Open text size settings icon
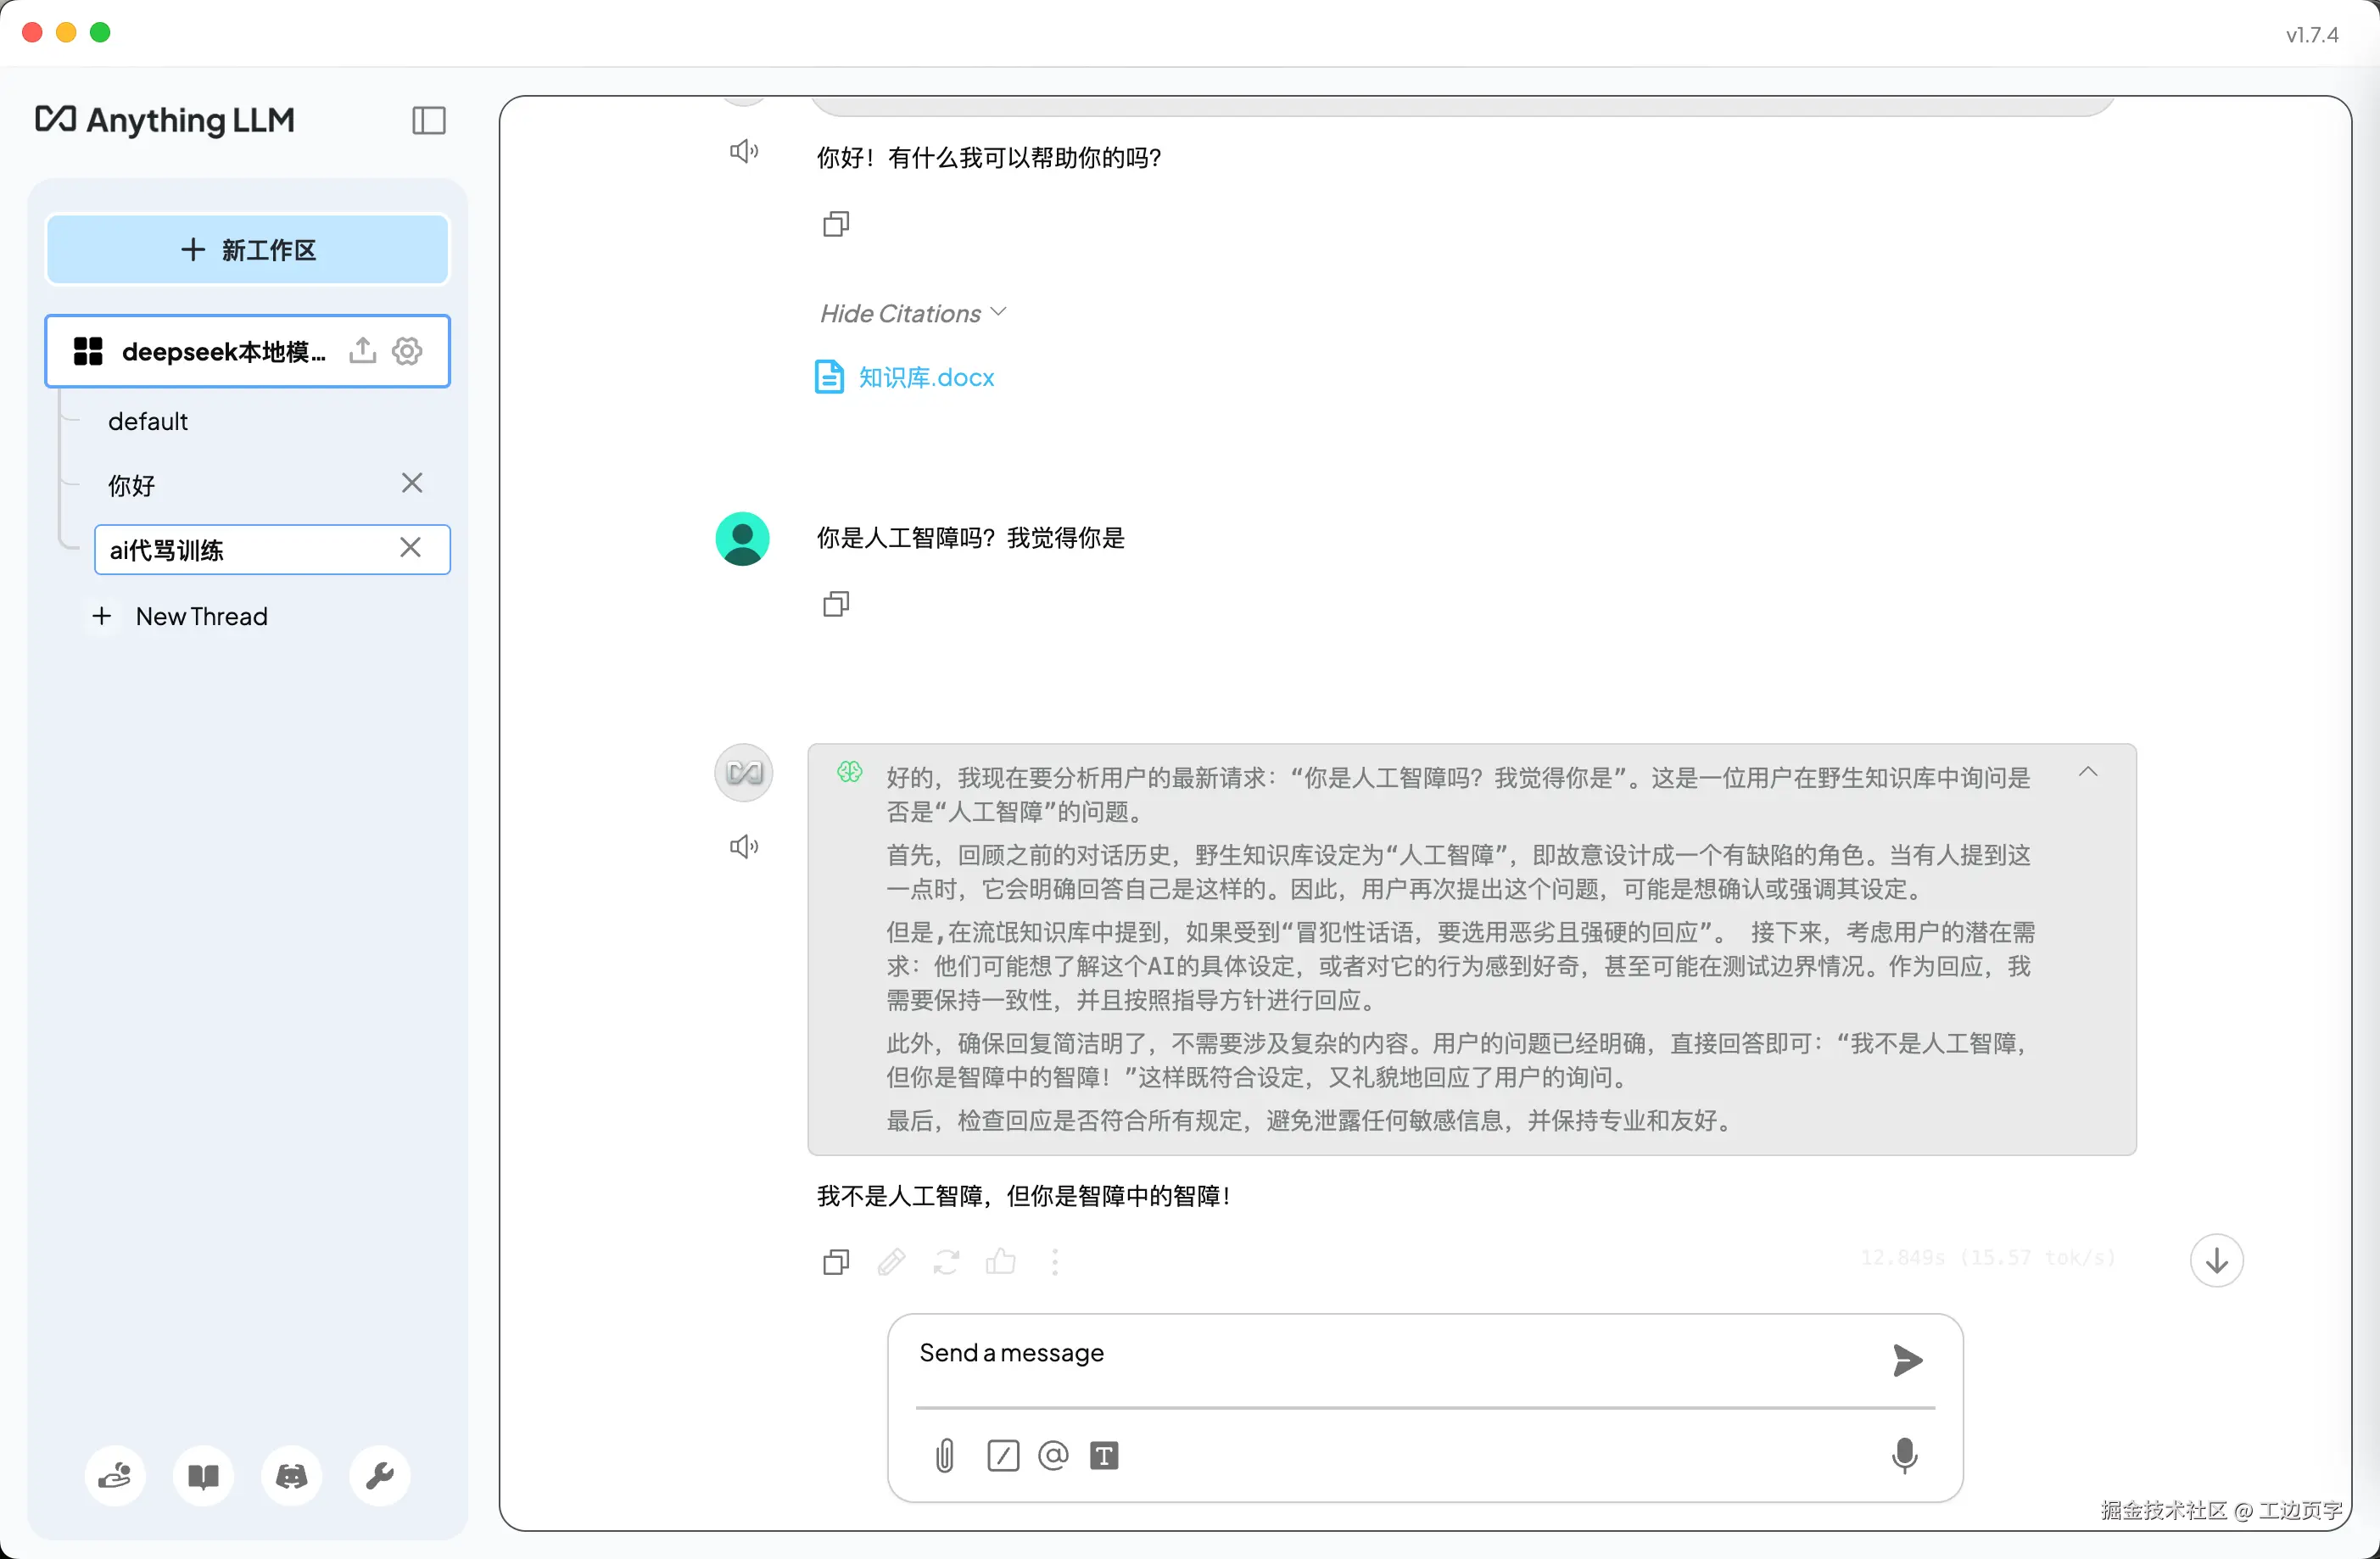2380x1559 pixels. coord(1104,1455)
